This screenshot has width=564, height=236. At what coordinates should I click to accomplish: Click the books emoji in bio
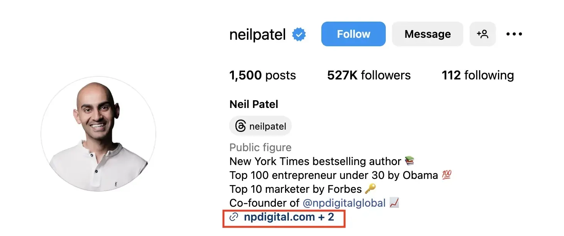409,161
